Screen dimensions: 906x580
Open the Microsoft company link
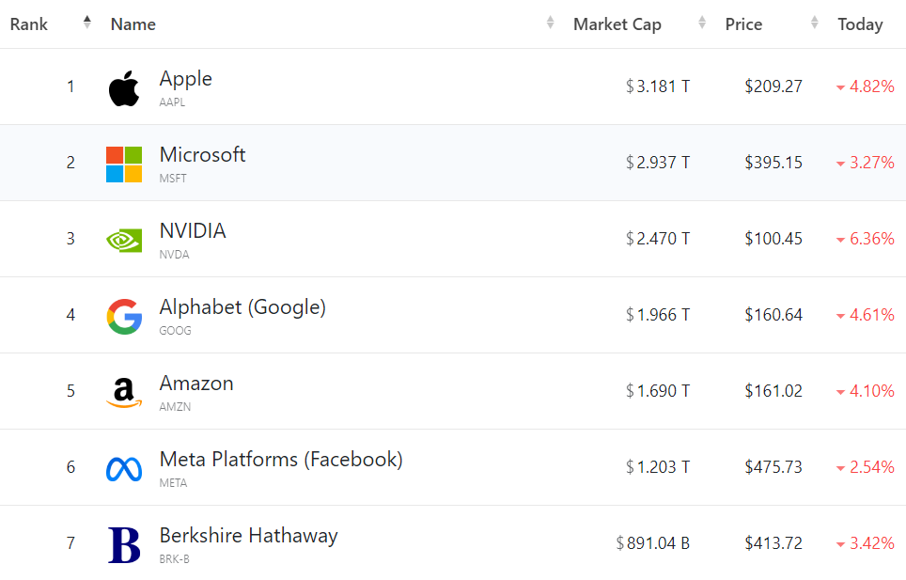pos(202,155)
